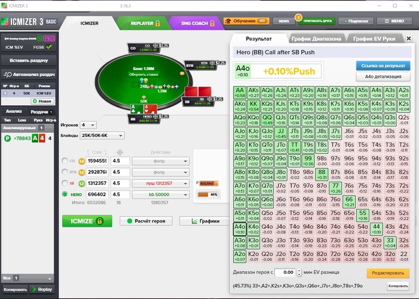Image resolution: width=419 pixels, height=299 pixels.
Task: Click the SB face-down red cards
Action: pos(198,91)
